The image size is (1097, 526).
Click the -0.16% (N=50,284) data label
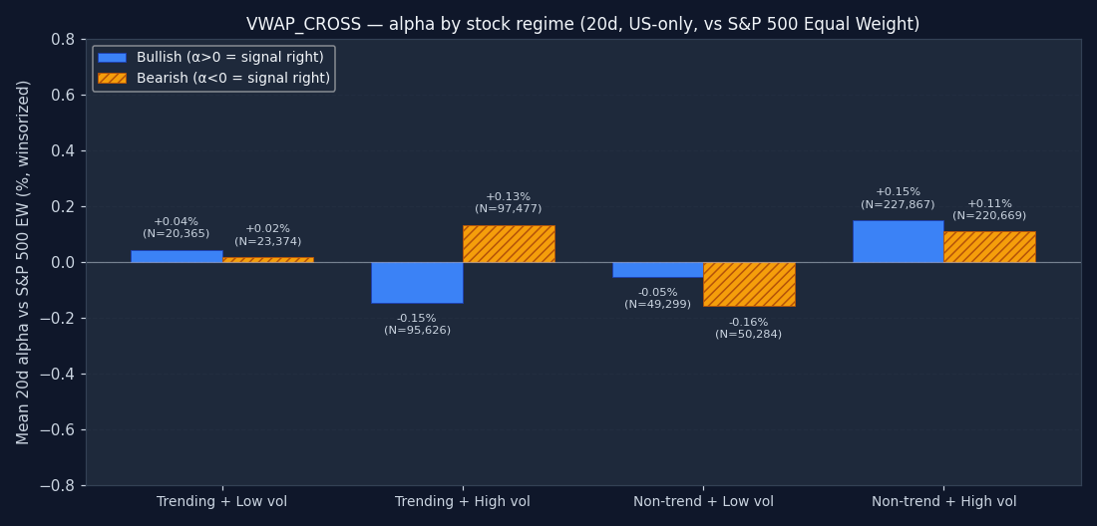(749, 329)
